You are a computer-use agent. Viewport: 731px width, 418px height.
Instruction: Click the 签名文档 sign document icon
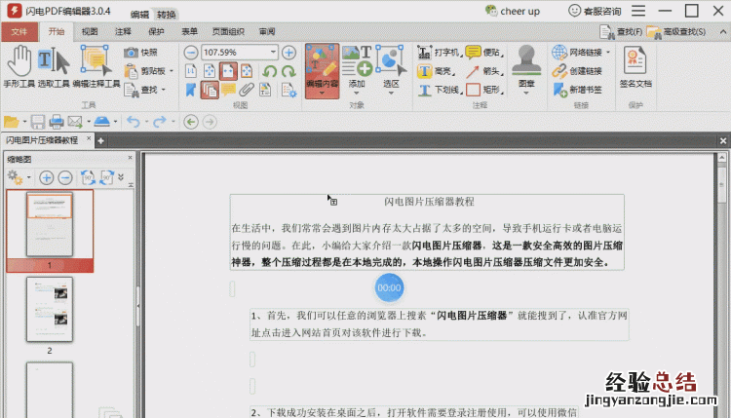pos(636,66)
